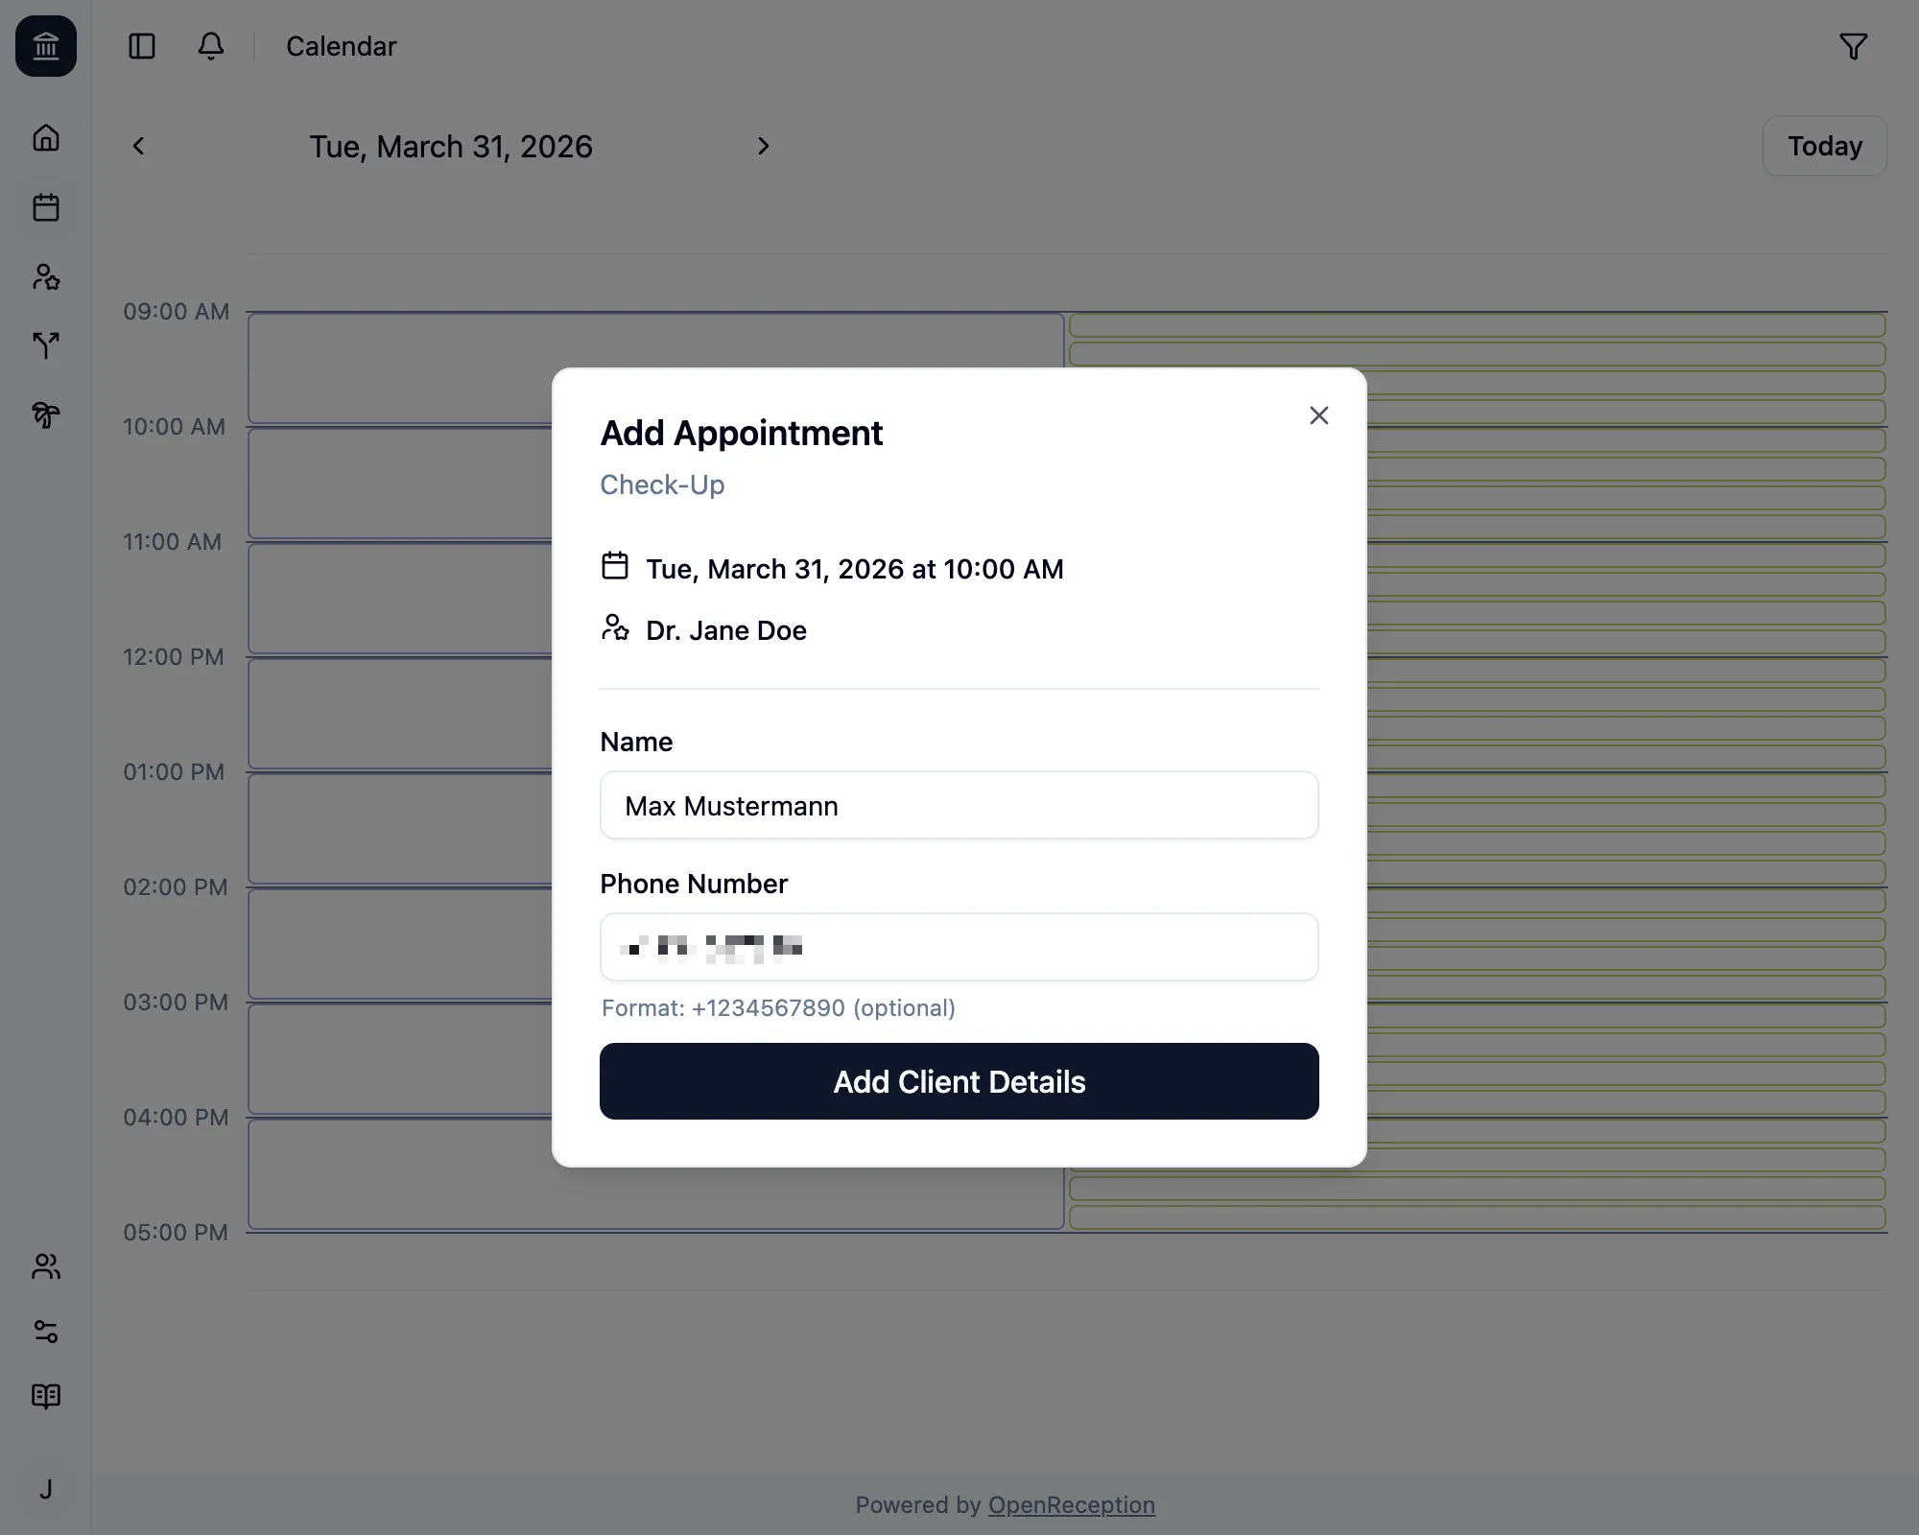Open the Home dashboard icon in sidebar
The width and height of the screenshot is (1919, 1535).
pos(46,138)
